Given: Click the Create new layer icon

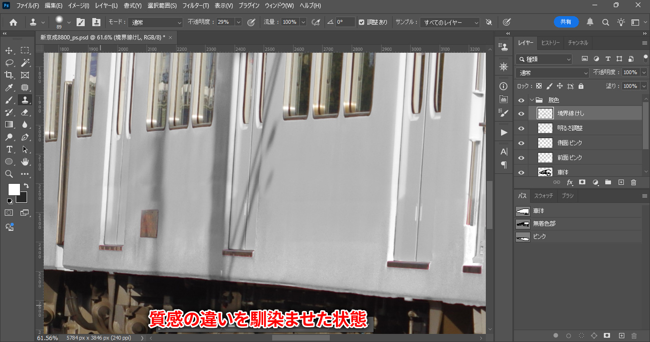Looking at the screenshot, I should click(621, 182).
